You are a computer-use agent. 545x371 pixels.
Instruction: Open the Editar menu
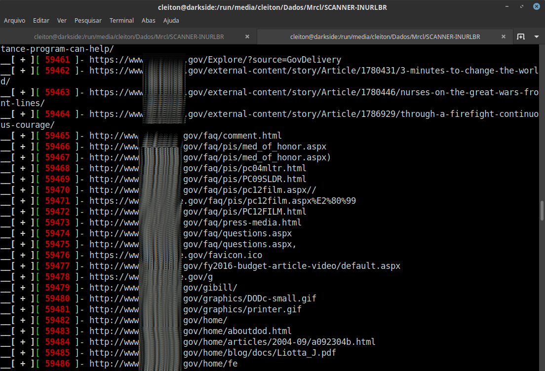pos(41,20)
